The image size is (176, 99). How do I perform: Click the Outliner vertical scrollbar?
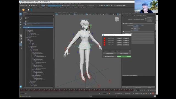[54, 38]
